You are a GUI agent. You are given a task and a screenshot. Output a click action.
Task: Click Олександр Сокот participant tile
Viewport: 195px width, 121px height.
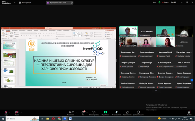(x=147, y=52)
